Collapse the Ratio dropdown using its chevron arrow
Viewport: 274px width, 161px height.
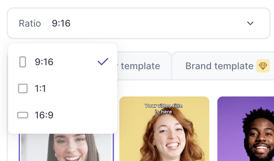[250, 23]
